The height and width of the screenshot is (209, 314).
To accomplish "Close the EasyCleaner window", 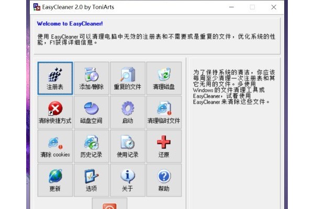I will pyautogui.click(x=274, y=7).
